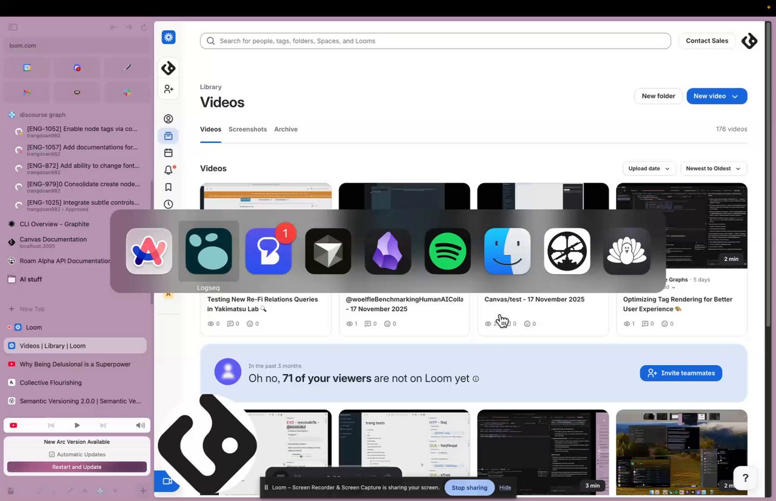Image resolution: width=776 pixels, height=501 pixels.
Task: Open the help question mark button
Action: click(745, 478)
